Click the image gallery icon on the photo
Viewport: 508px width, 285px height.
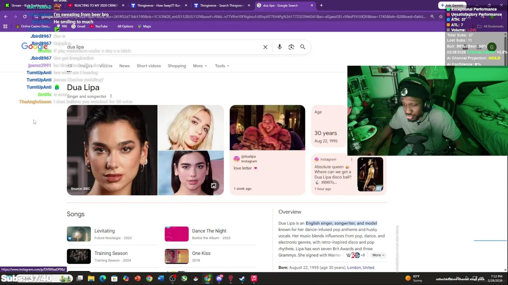214,186
